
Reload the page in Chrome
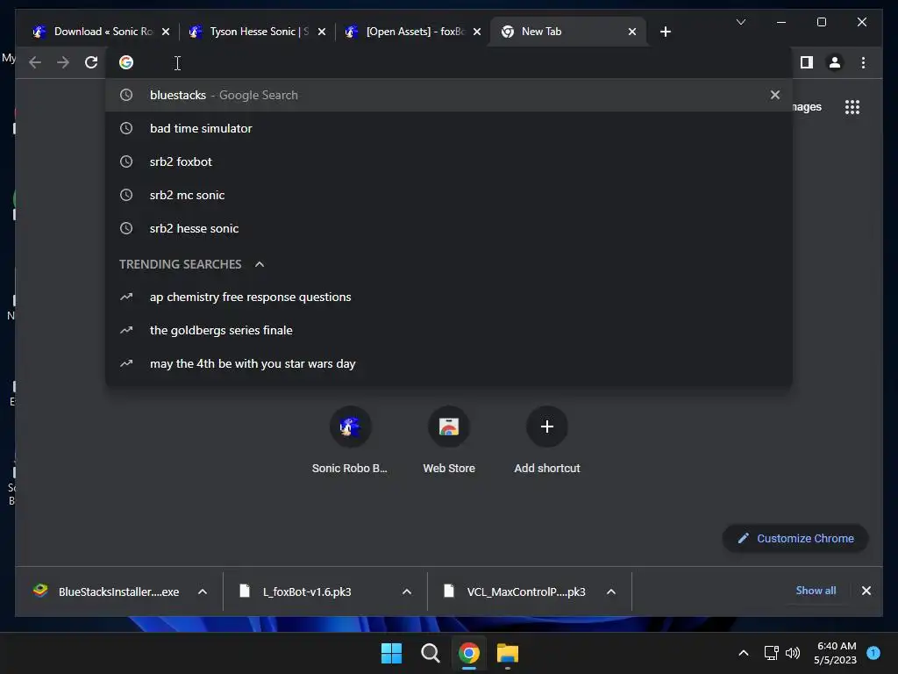point(91,62)
